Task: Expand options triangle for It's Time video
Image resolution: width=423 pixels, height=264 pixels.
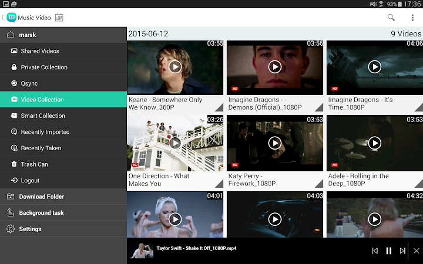Action: tap(419, 108)
